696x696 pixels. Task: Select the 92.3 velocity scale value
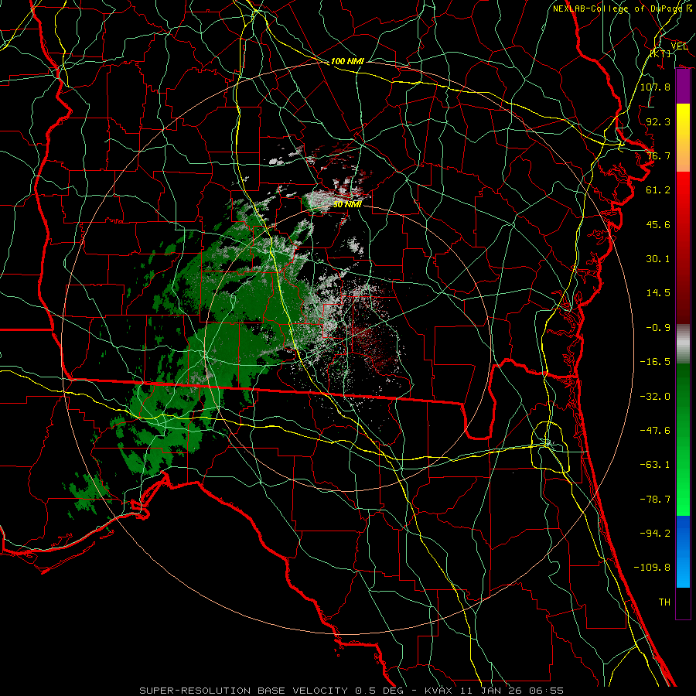pos(658,121)
